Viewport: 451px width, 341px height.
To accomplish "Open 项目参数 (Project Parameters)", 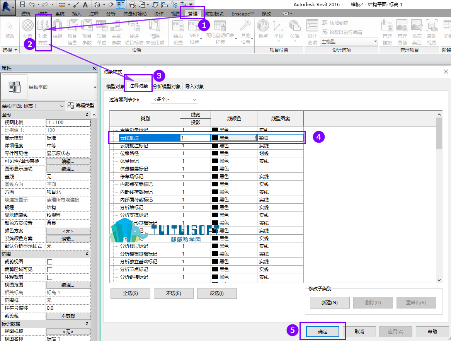I will tap(87, 32).
